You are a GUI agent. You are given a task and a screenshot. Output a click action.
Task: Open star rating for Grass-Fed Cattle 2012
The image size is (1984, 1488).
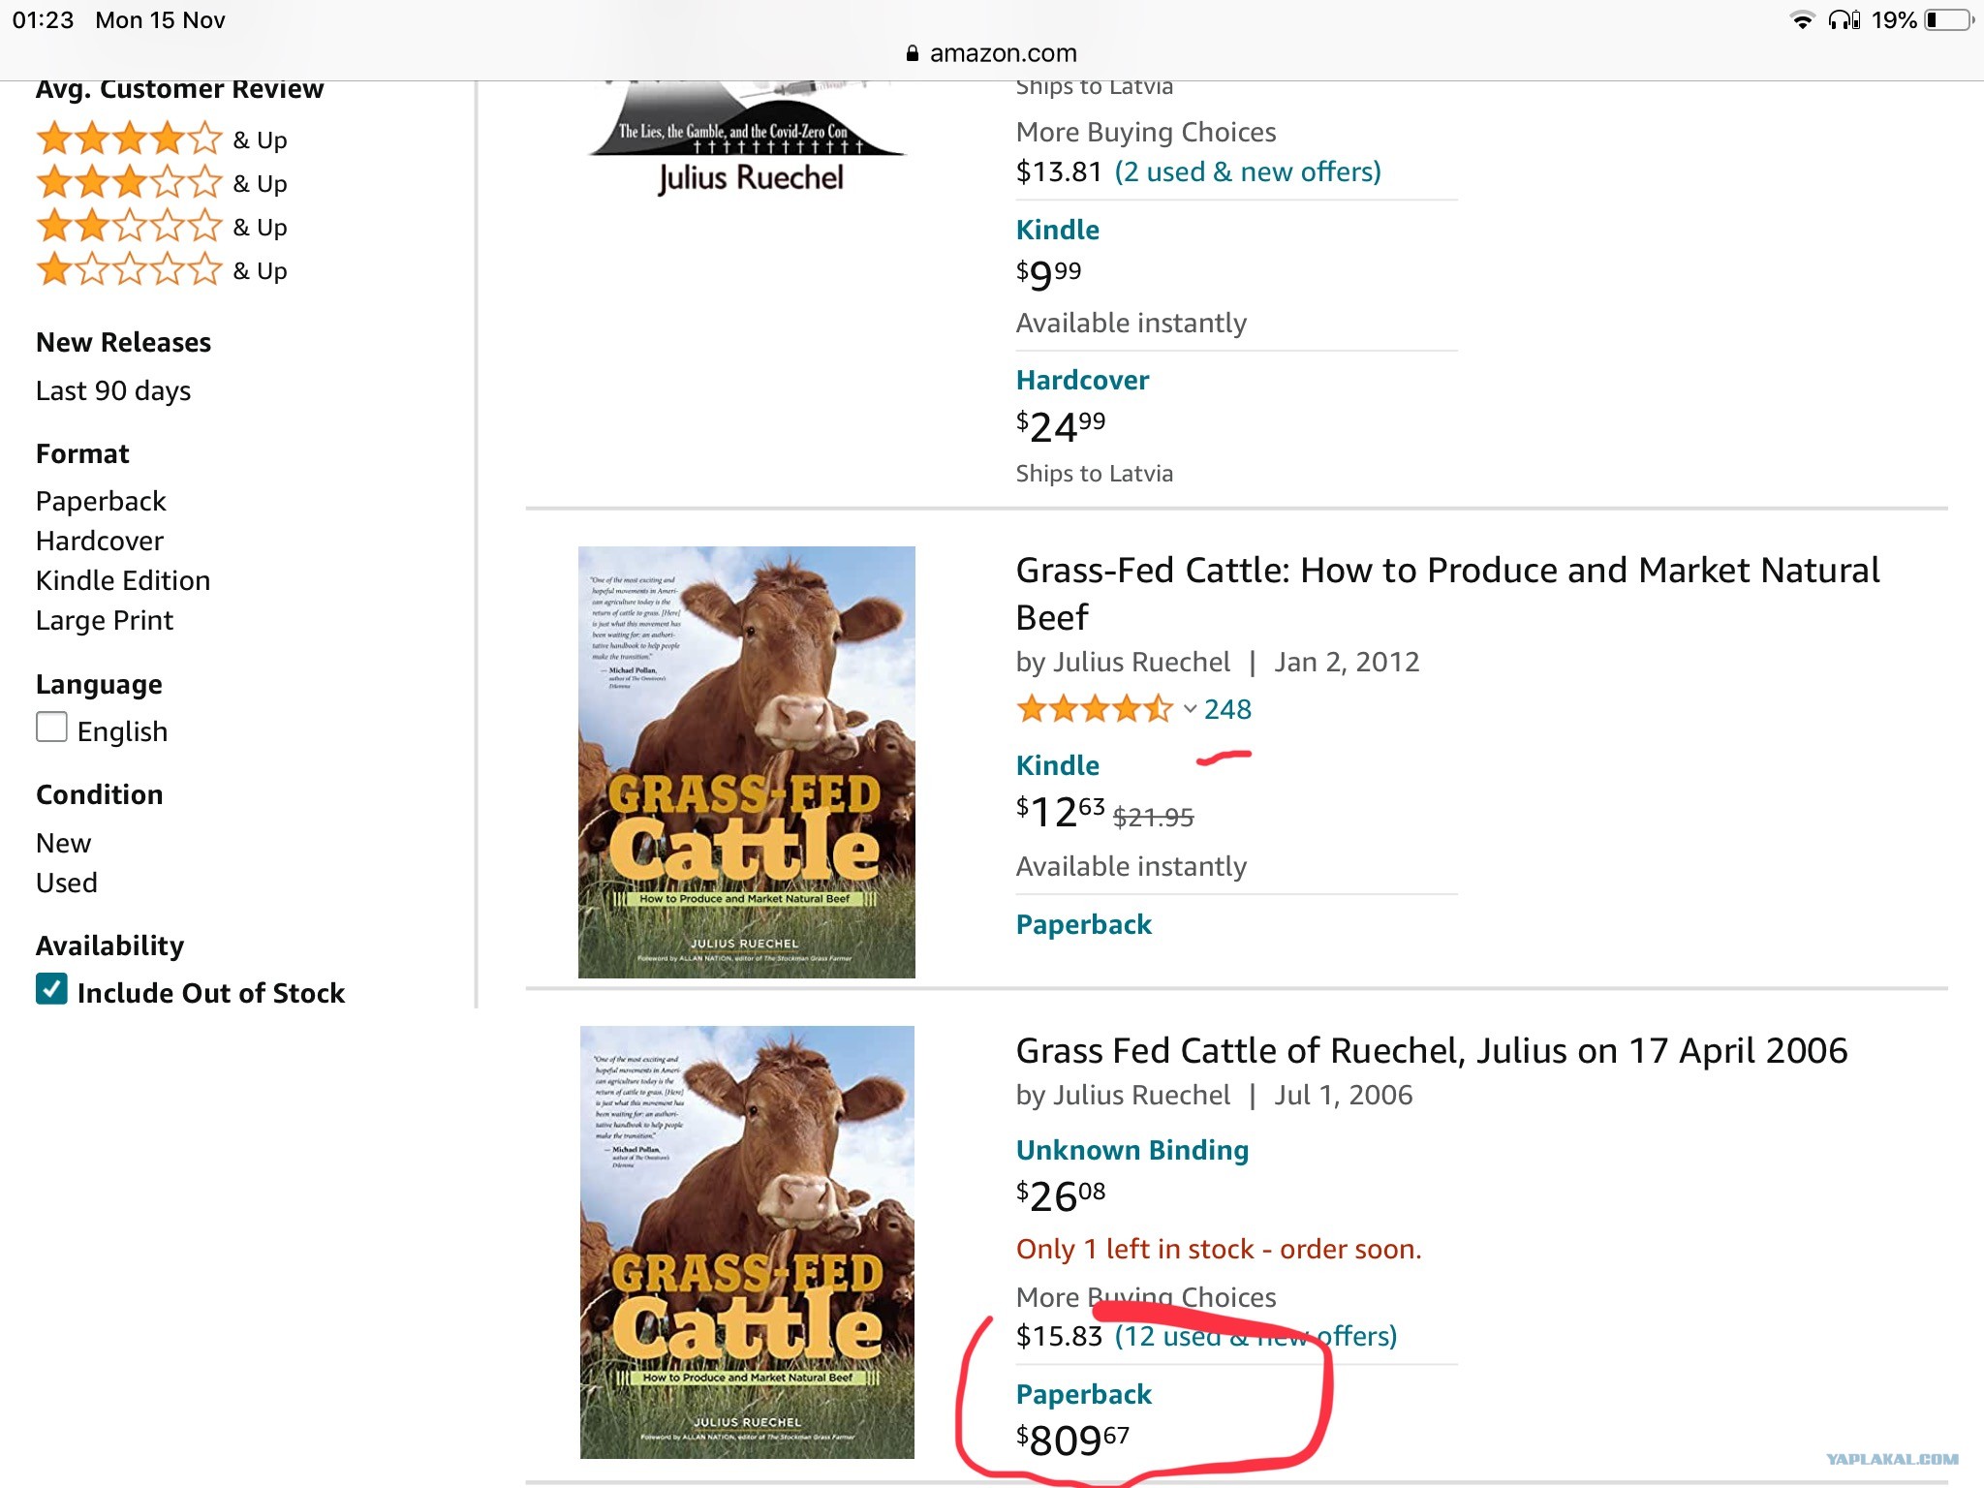1095,709
